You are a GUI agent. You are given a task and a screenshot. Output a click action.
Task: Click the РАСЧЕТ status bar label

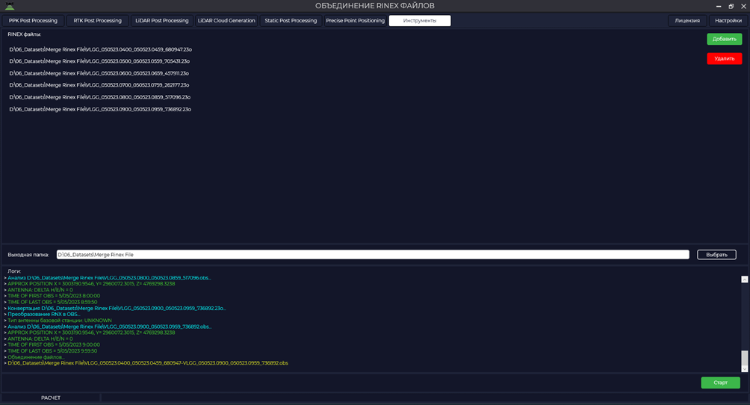51,398
